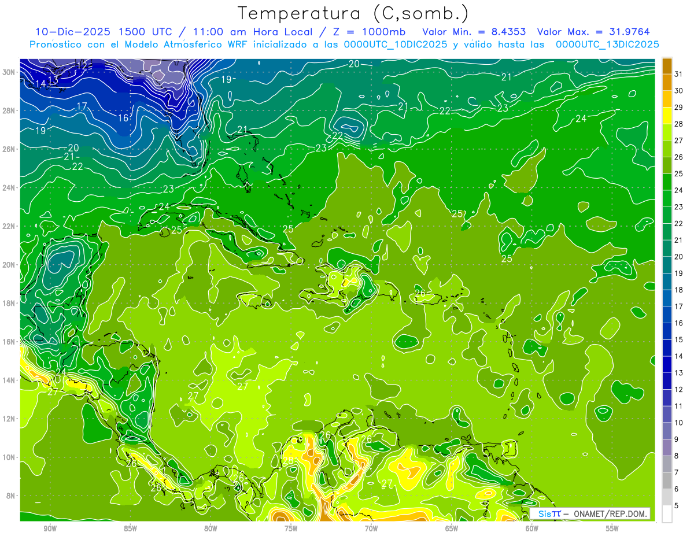The width and height of the screenshot is (694, 536).
Task: Click the colorbar scale value 18
Action: click(679, 290)
